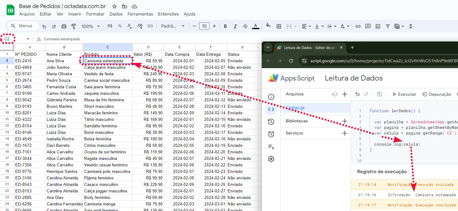Open borders options in Sheets toolbar
This screenshot has width=458, height=211.
(279, 26)
